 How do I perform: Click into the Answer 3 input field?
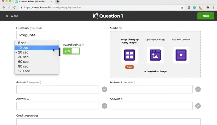pyautogui.click(x=58, y=106)
